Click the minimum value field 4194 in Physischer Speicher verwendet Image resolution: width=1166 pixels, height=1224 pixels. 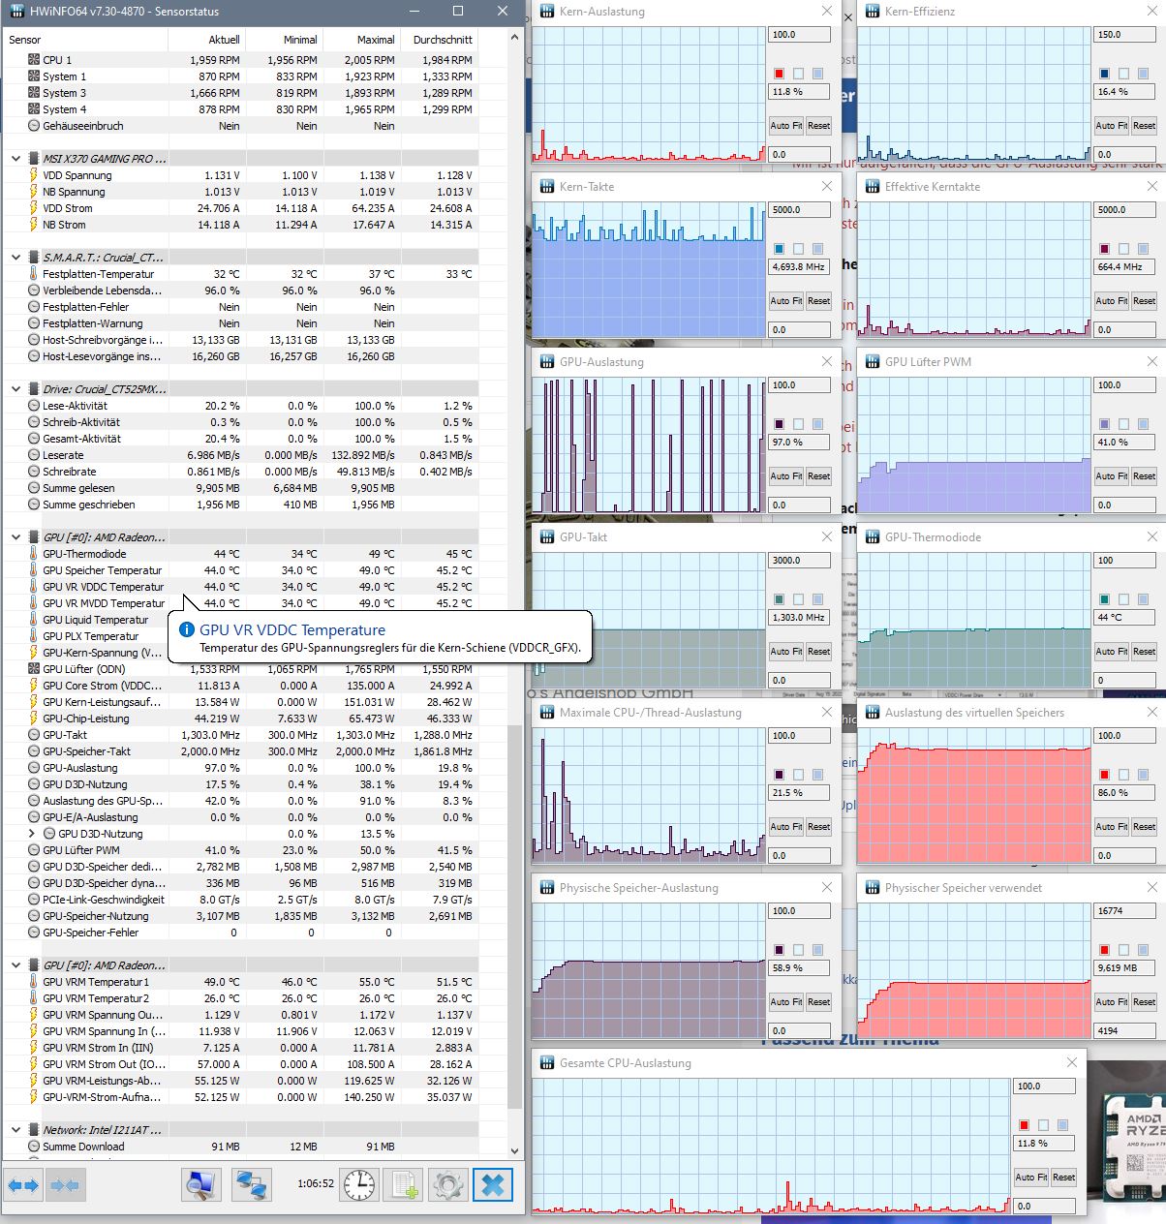pyautogui.click(x=1125, y=1031)
